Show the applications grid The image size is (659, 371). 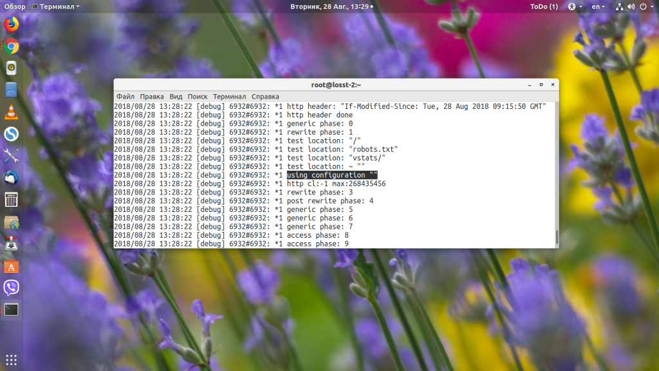click(11, 359)
